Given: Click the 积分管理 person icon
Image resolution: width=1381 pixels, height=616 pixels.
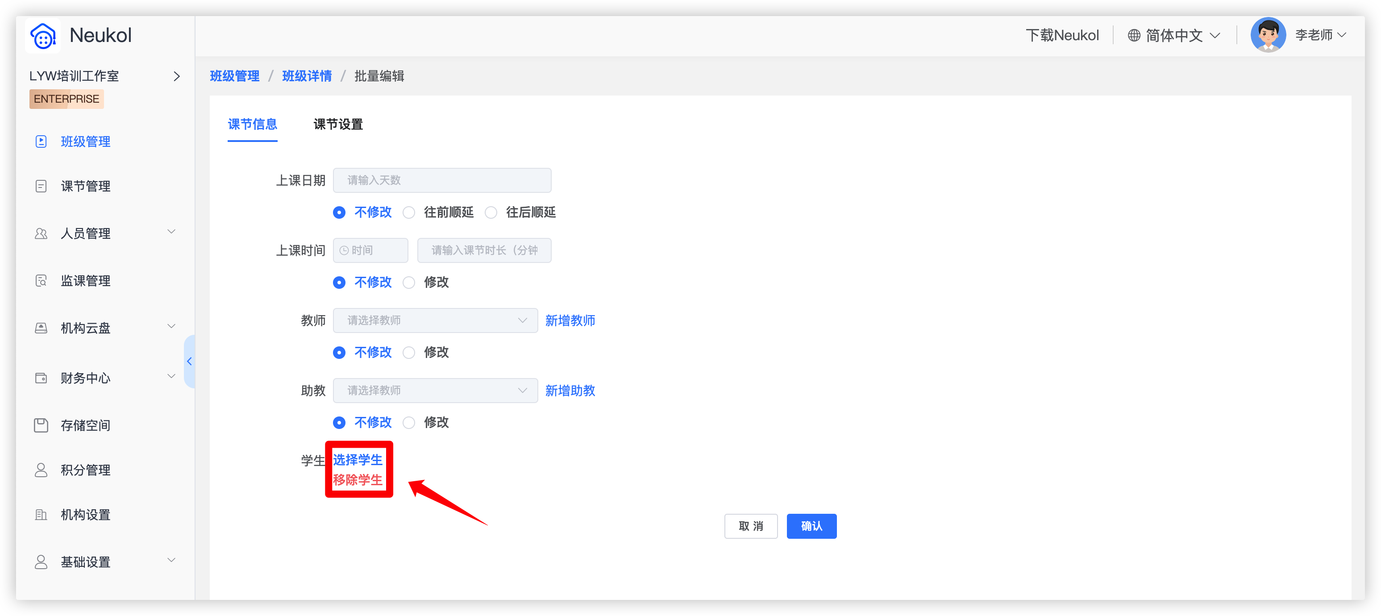Looking at the screenshot, I should [41, 470].
